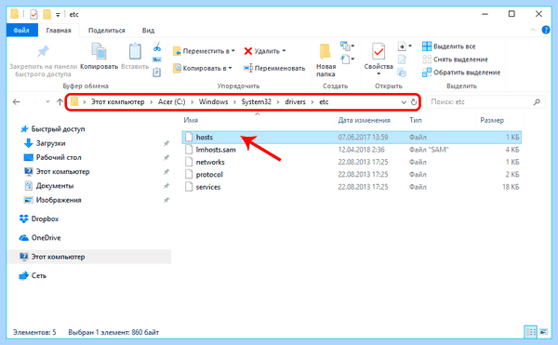Click the history icon in Открыть group
The image size is (558, 345).
(402, 73)
